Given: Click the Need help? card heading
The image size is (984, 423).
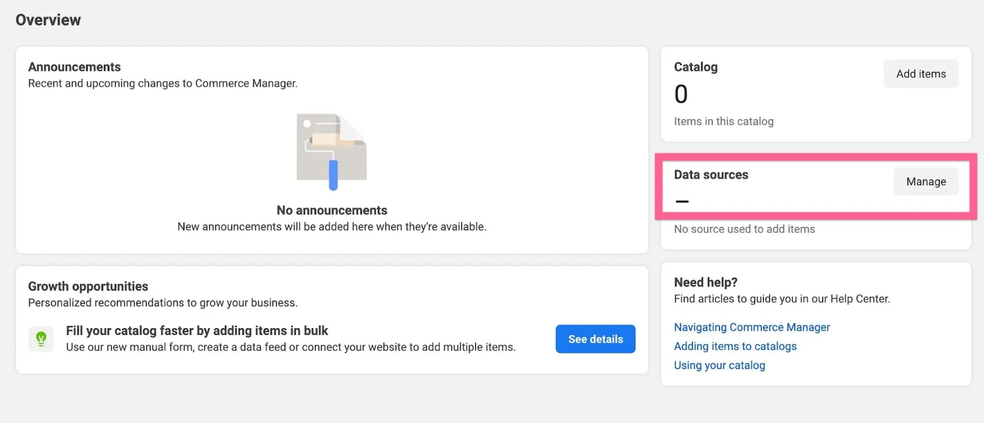Looking at the screenshot, I should point(705,282).
